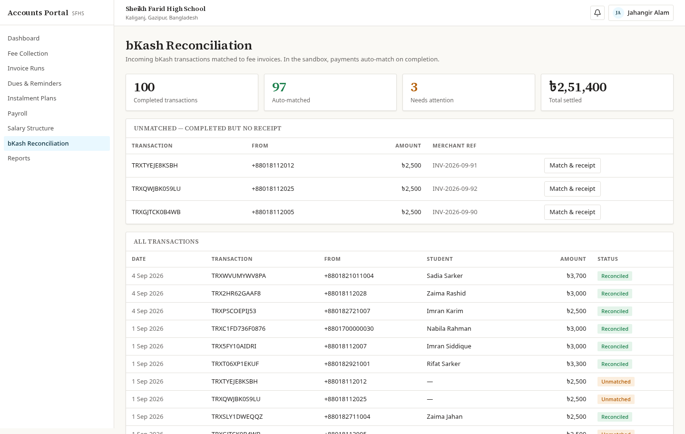Image resolution: width=685 pixels, height=434 pixels.
Task: Open Instalment Plans
Action: (x=57, y=99)
